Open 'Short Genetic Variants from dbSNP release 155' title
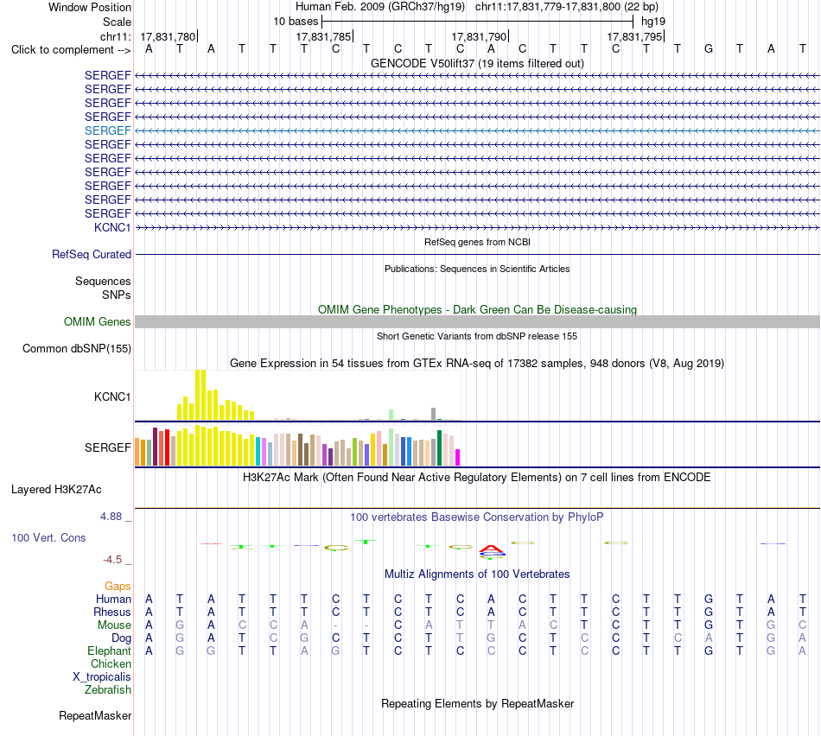 click(x=477, y=337)
